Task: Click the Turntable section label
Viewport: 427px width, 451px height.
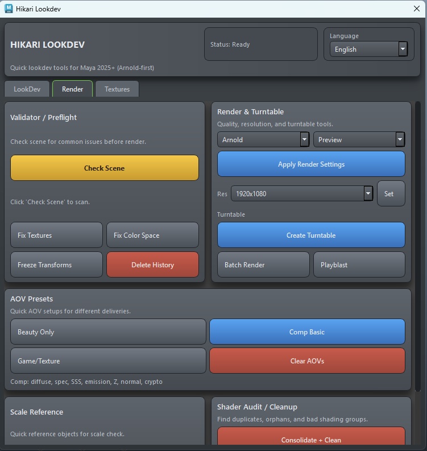Action: [x=231, y=214]
